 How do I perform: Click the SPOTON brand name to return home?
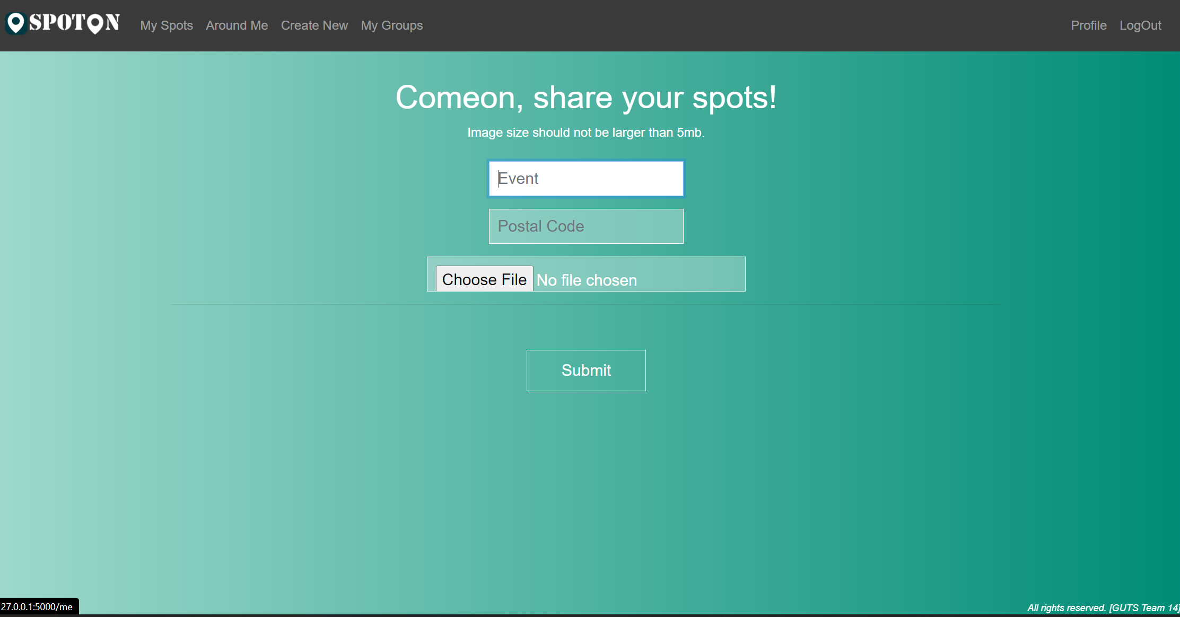coord(74,24)
